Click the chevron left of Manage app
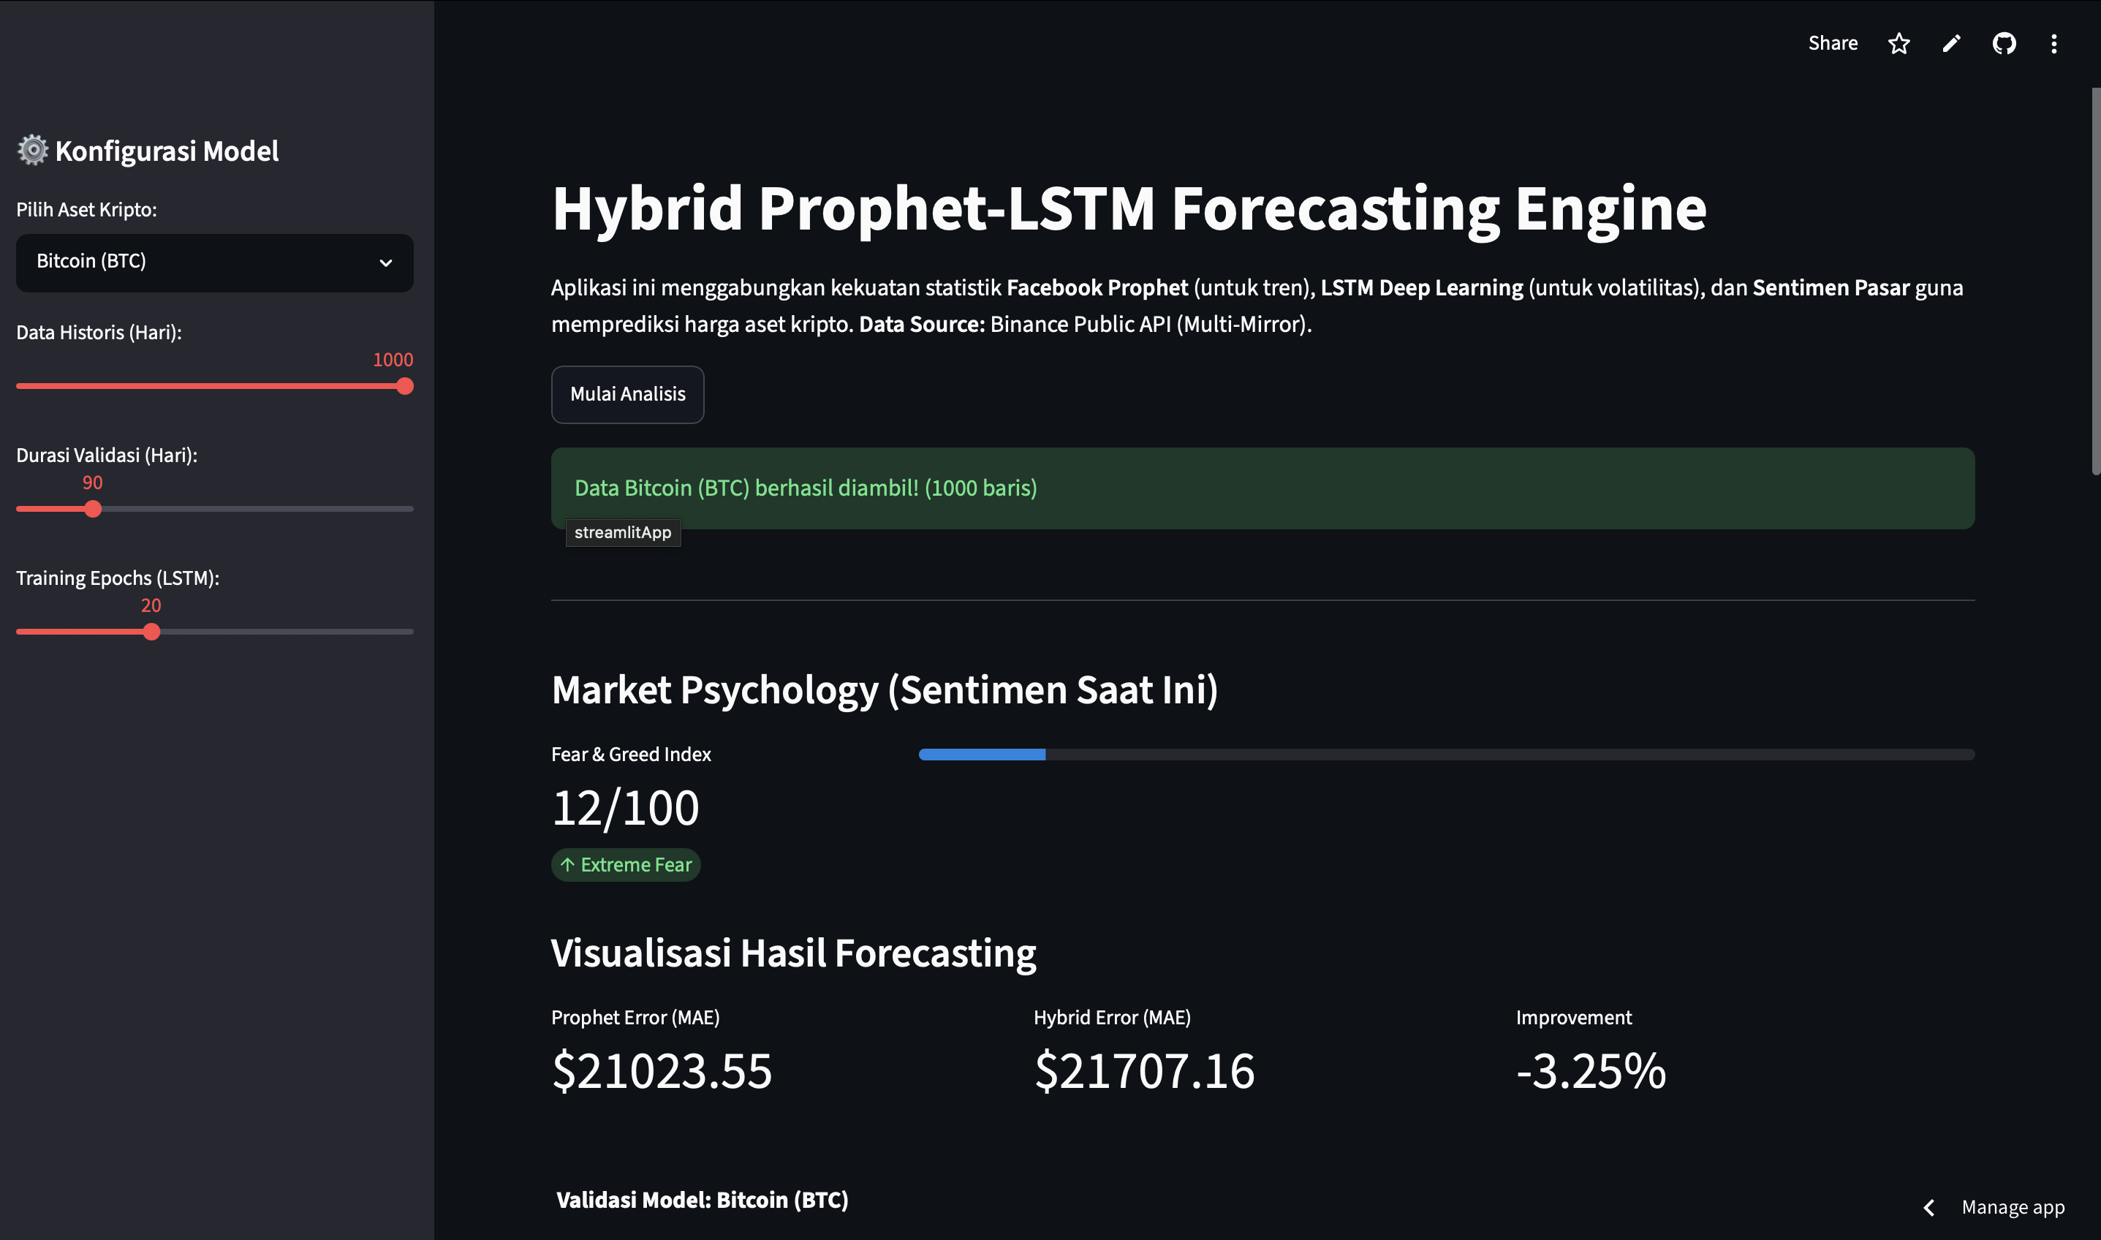This screenshot has height=1240, width=2101. click(1929, 1207)
